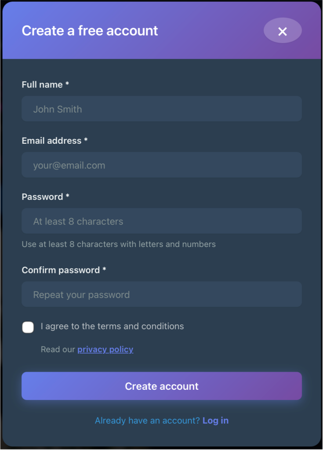Click the "Already have an account?" text
Viewport: 323px width, 450px height.
tap(147, 421)
